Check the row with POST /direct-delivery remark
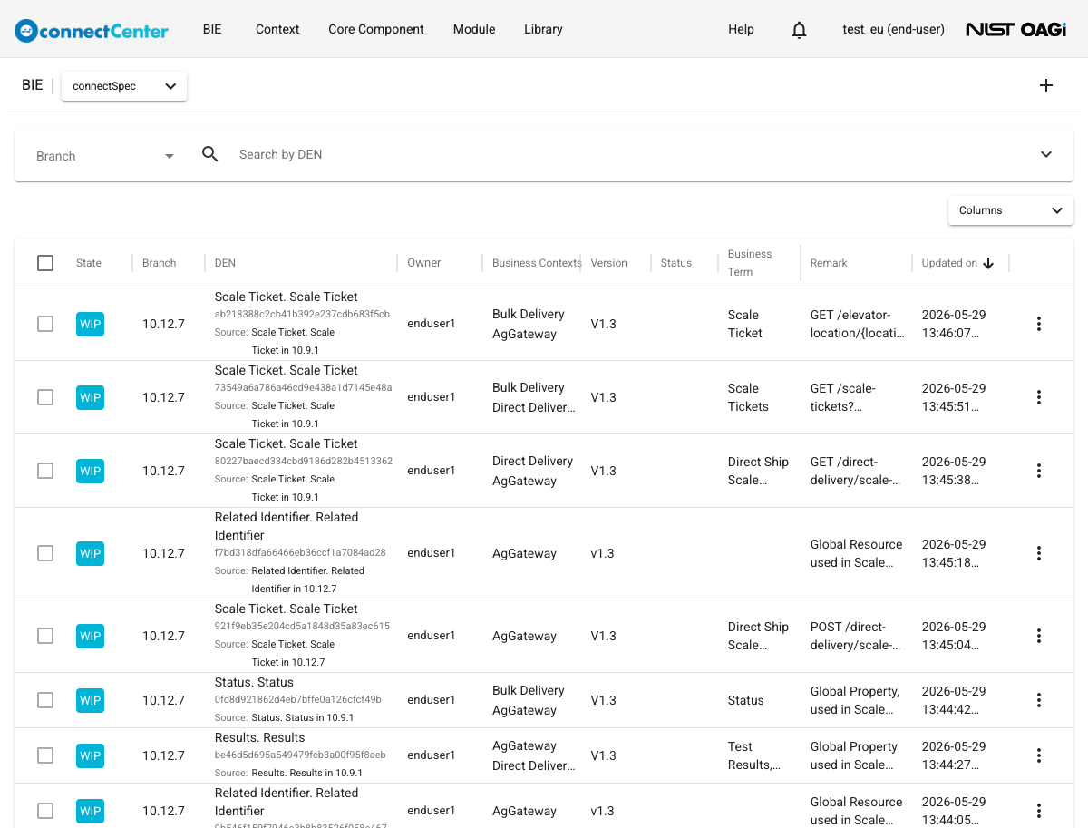The width and height of the screenshot is (1088, 828). [x=45, y=636]
